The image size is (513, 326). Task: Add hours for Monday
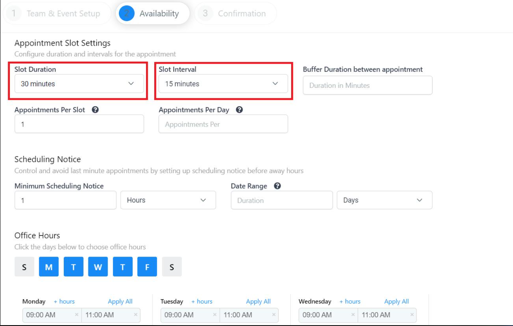64,301
